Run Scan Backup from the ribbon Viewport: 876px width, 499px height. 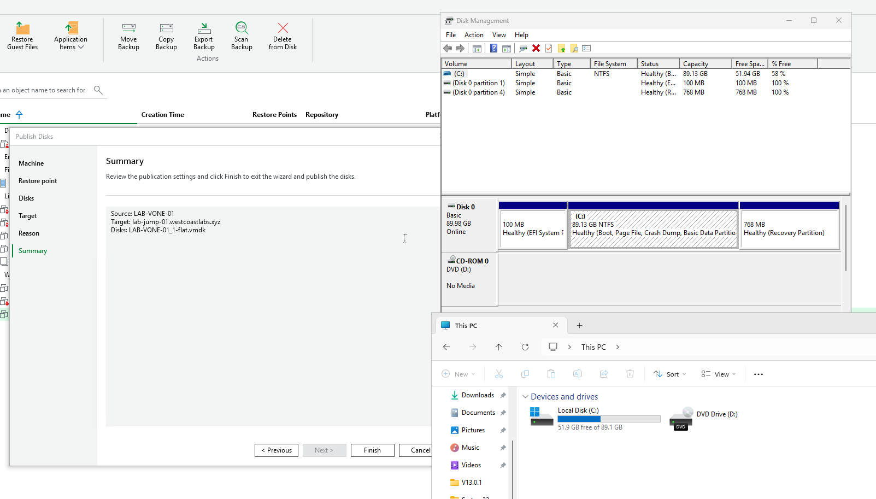pyautogui.click(x=242, y=28)
